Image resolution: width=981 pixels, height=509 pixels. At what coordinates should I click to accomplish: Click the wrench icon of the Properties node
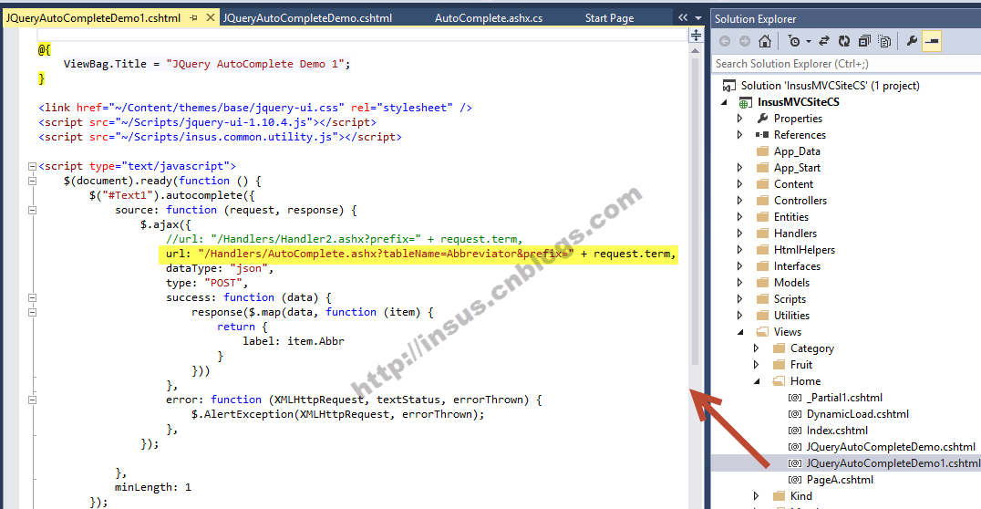tap(762, 119)
